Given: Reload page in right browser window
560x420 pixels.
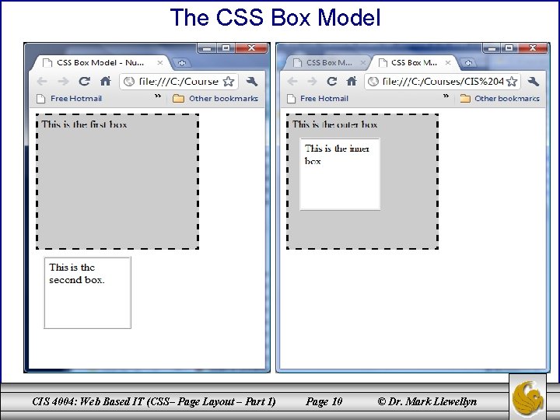Looking at the screenshot, I should pos(332,82).
